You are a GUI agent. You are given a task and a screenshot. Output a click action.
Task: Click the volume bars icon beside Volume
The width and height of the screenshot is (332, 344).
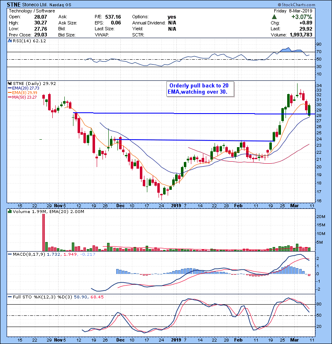click(10, 211)
